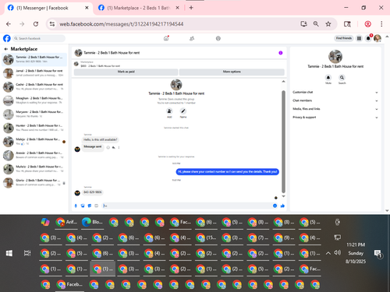Image resolution: width=390 pixels, height=292 pixels.
Task: Choose a GIF from composer
Action: (x=96, y=206)
